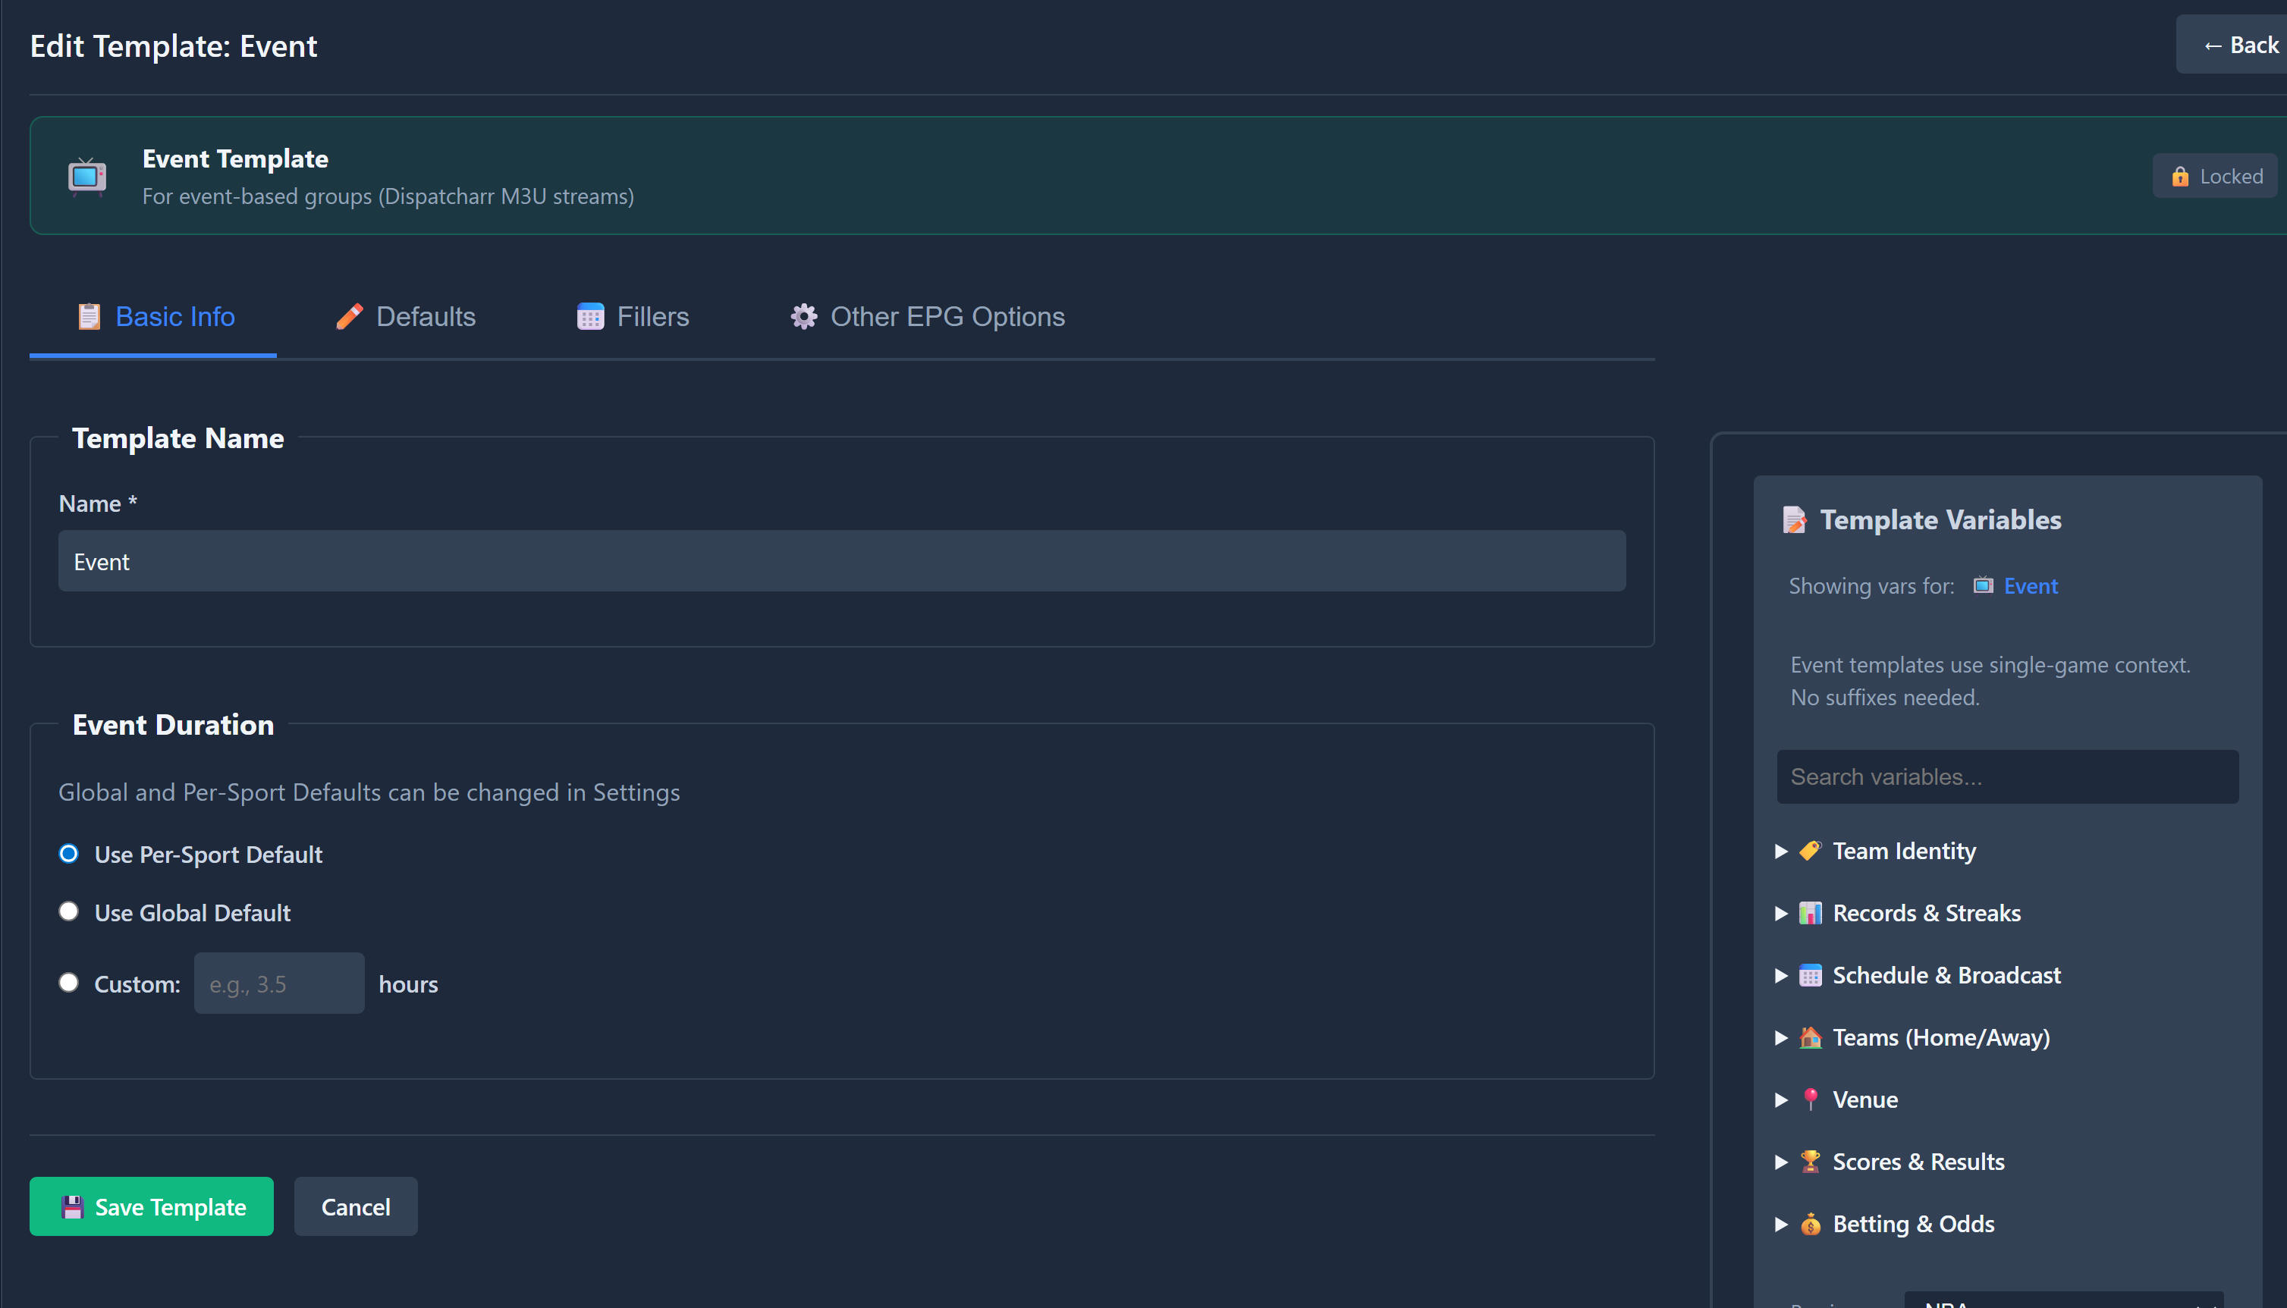Viewport: 2287px width, 1308px height.
Task: Click the Template Variables document icon
Action: (x=1795, y=520)
